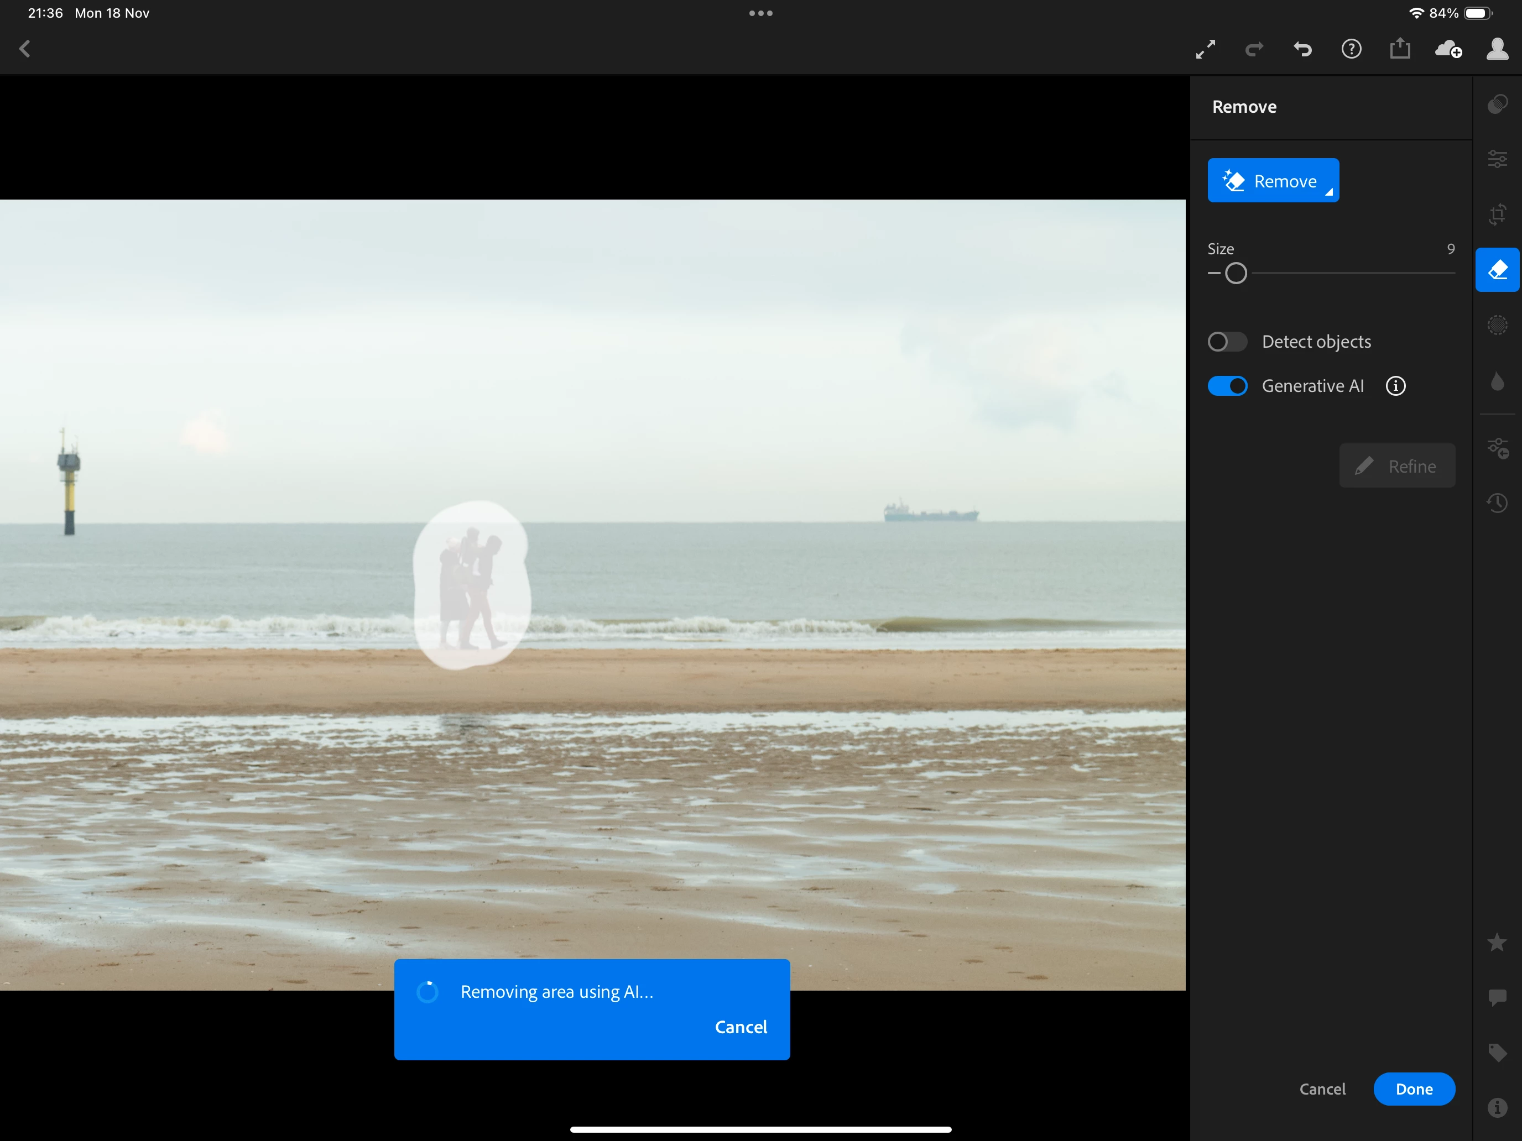Open the Crop tool in sidebar
The width and height of the screenshot is (1522, 1141).
coord(1497,214)
